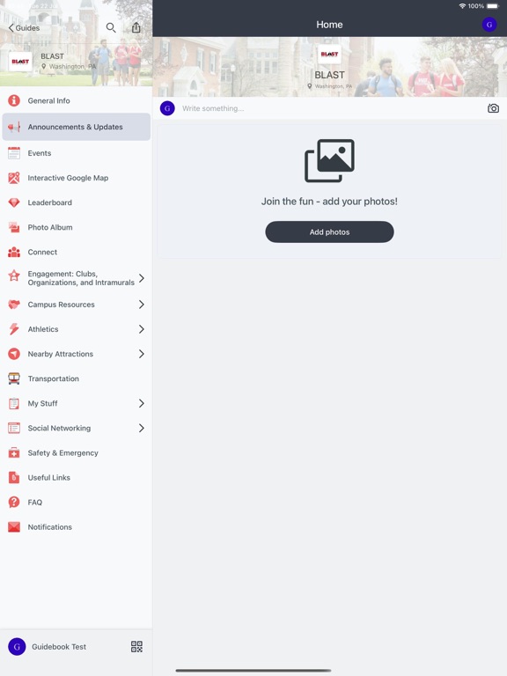The width and height of the screenshot is (507, 676).
Task: Open the Connect menu item
Action: pos(76,252)
